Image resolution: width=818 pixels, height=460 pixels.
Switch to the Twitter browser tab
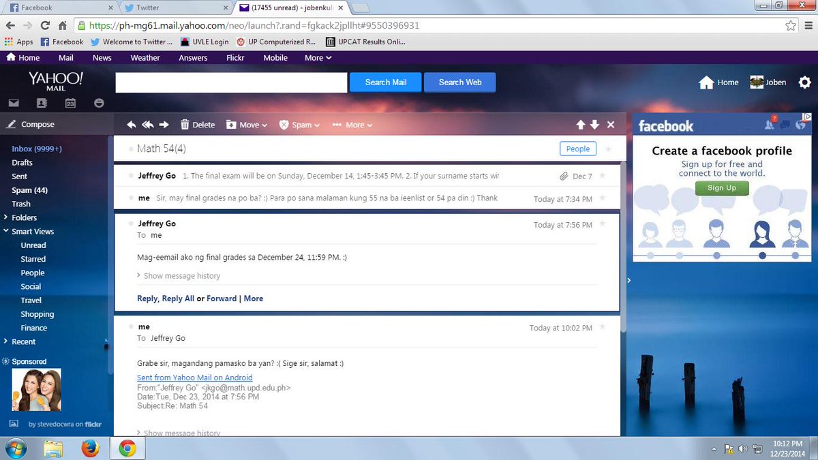pyautogui.click(x=175, y=7)
